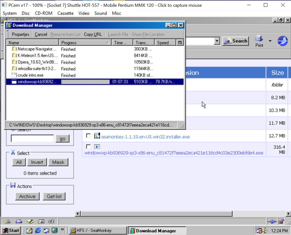291x235 pixels.
Task: Open the column picker icon in download list
Action: (180, 43)
